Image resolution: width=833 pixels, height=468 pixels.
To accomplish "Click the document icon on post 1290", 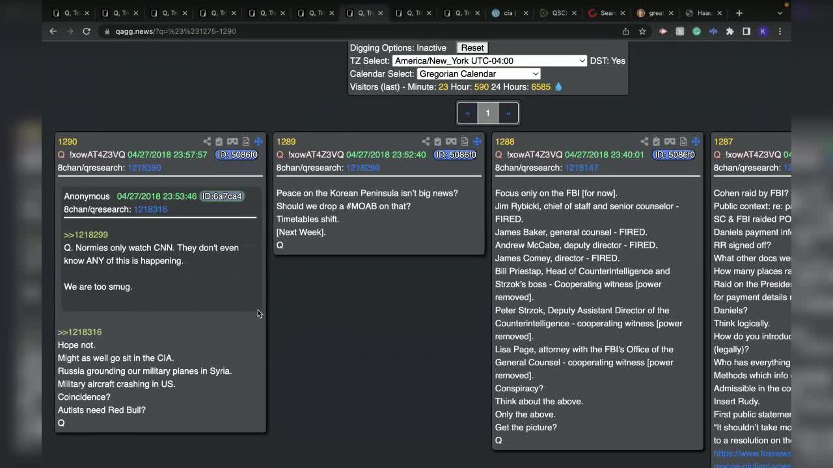I will click(x=246, y=141).
